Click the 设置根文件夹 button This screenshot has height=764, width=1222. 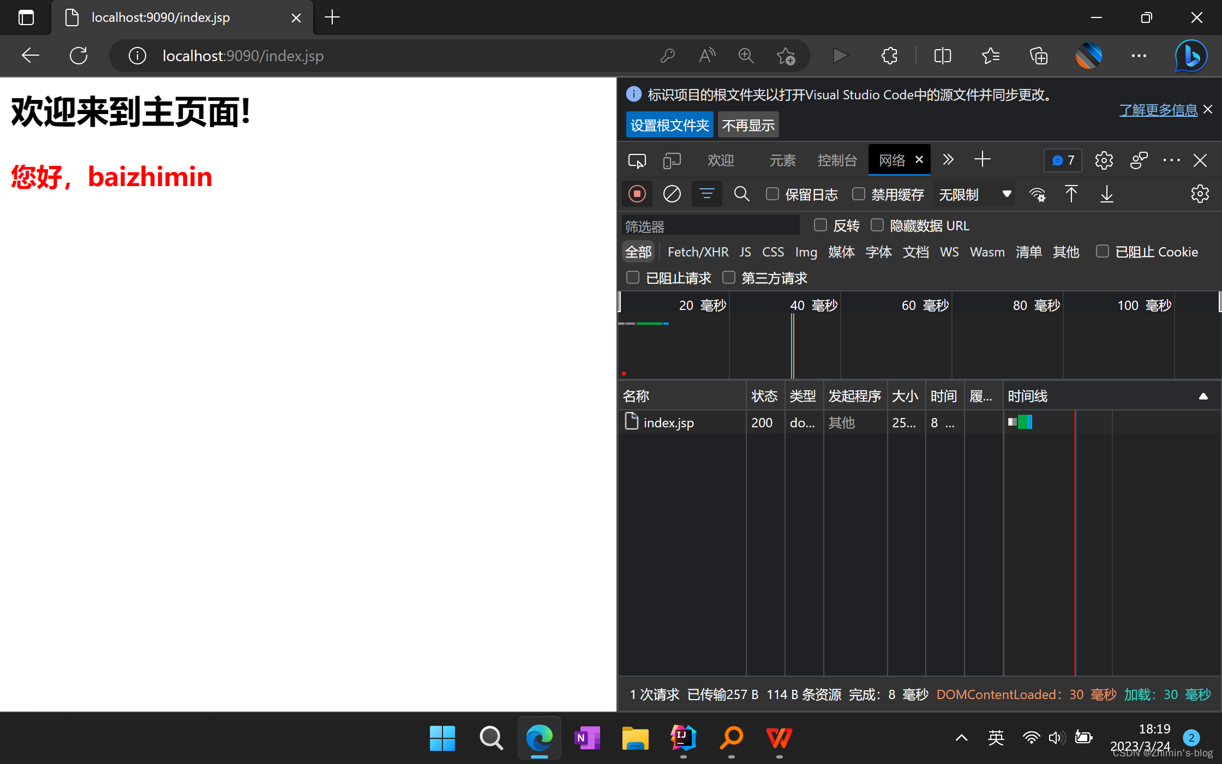click(x=669, y=126)
